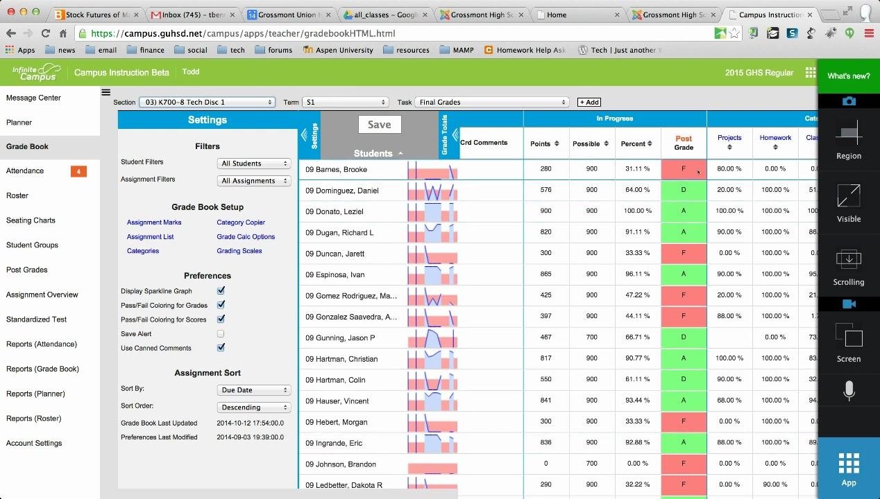Click the Infinite Campus logo

tap(37, 72)
